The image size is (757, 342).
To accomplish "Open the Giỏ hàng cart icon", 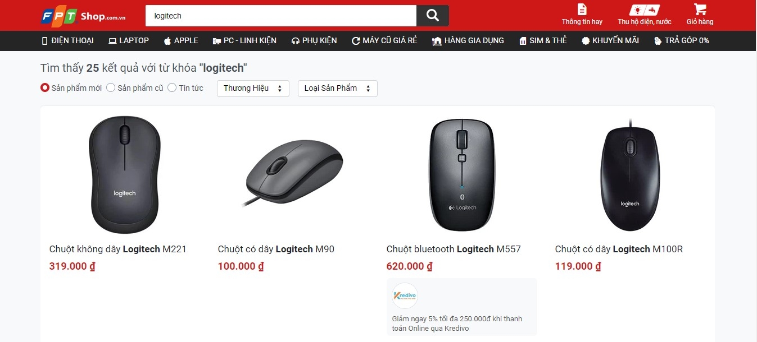I will click(699, 11).
